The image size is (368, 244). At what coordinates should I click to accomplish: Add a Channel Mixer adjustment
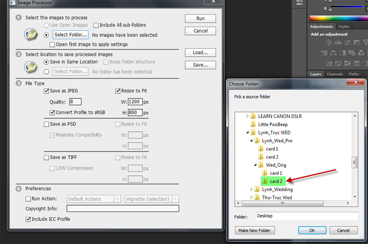(361, 53)
